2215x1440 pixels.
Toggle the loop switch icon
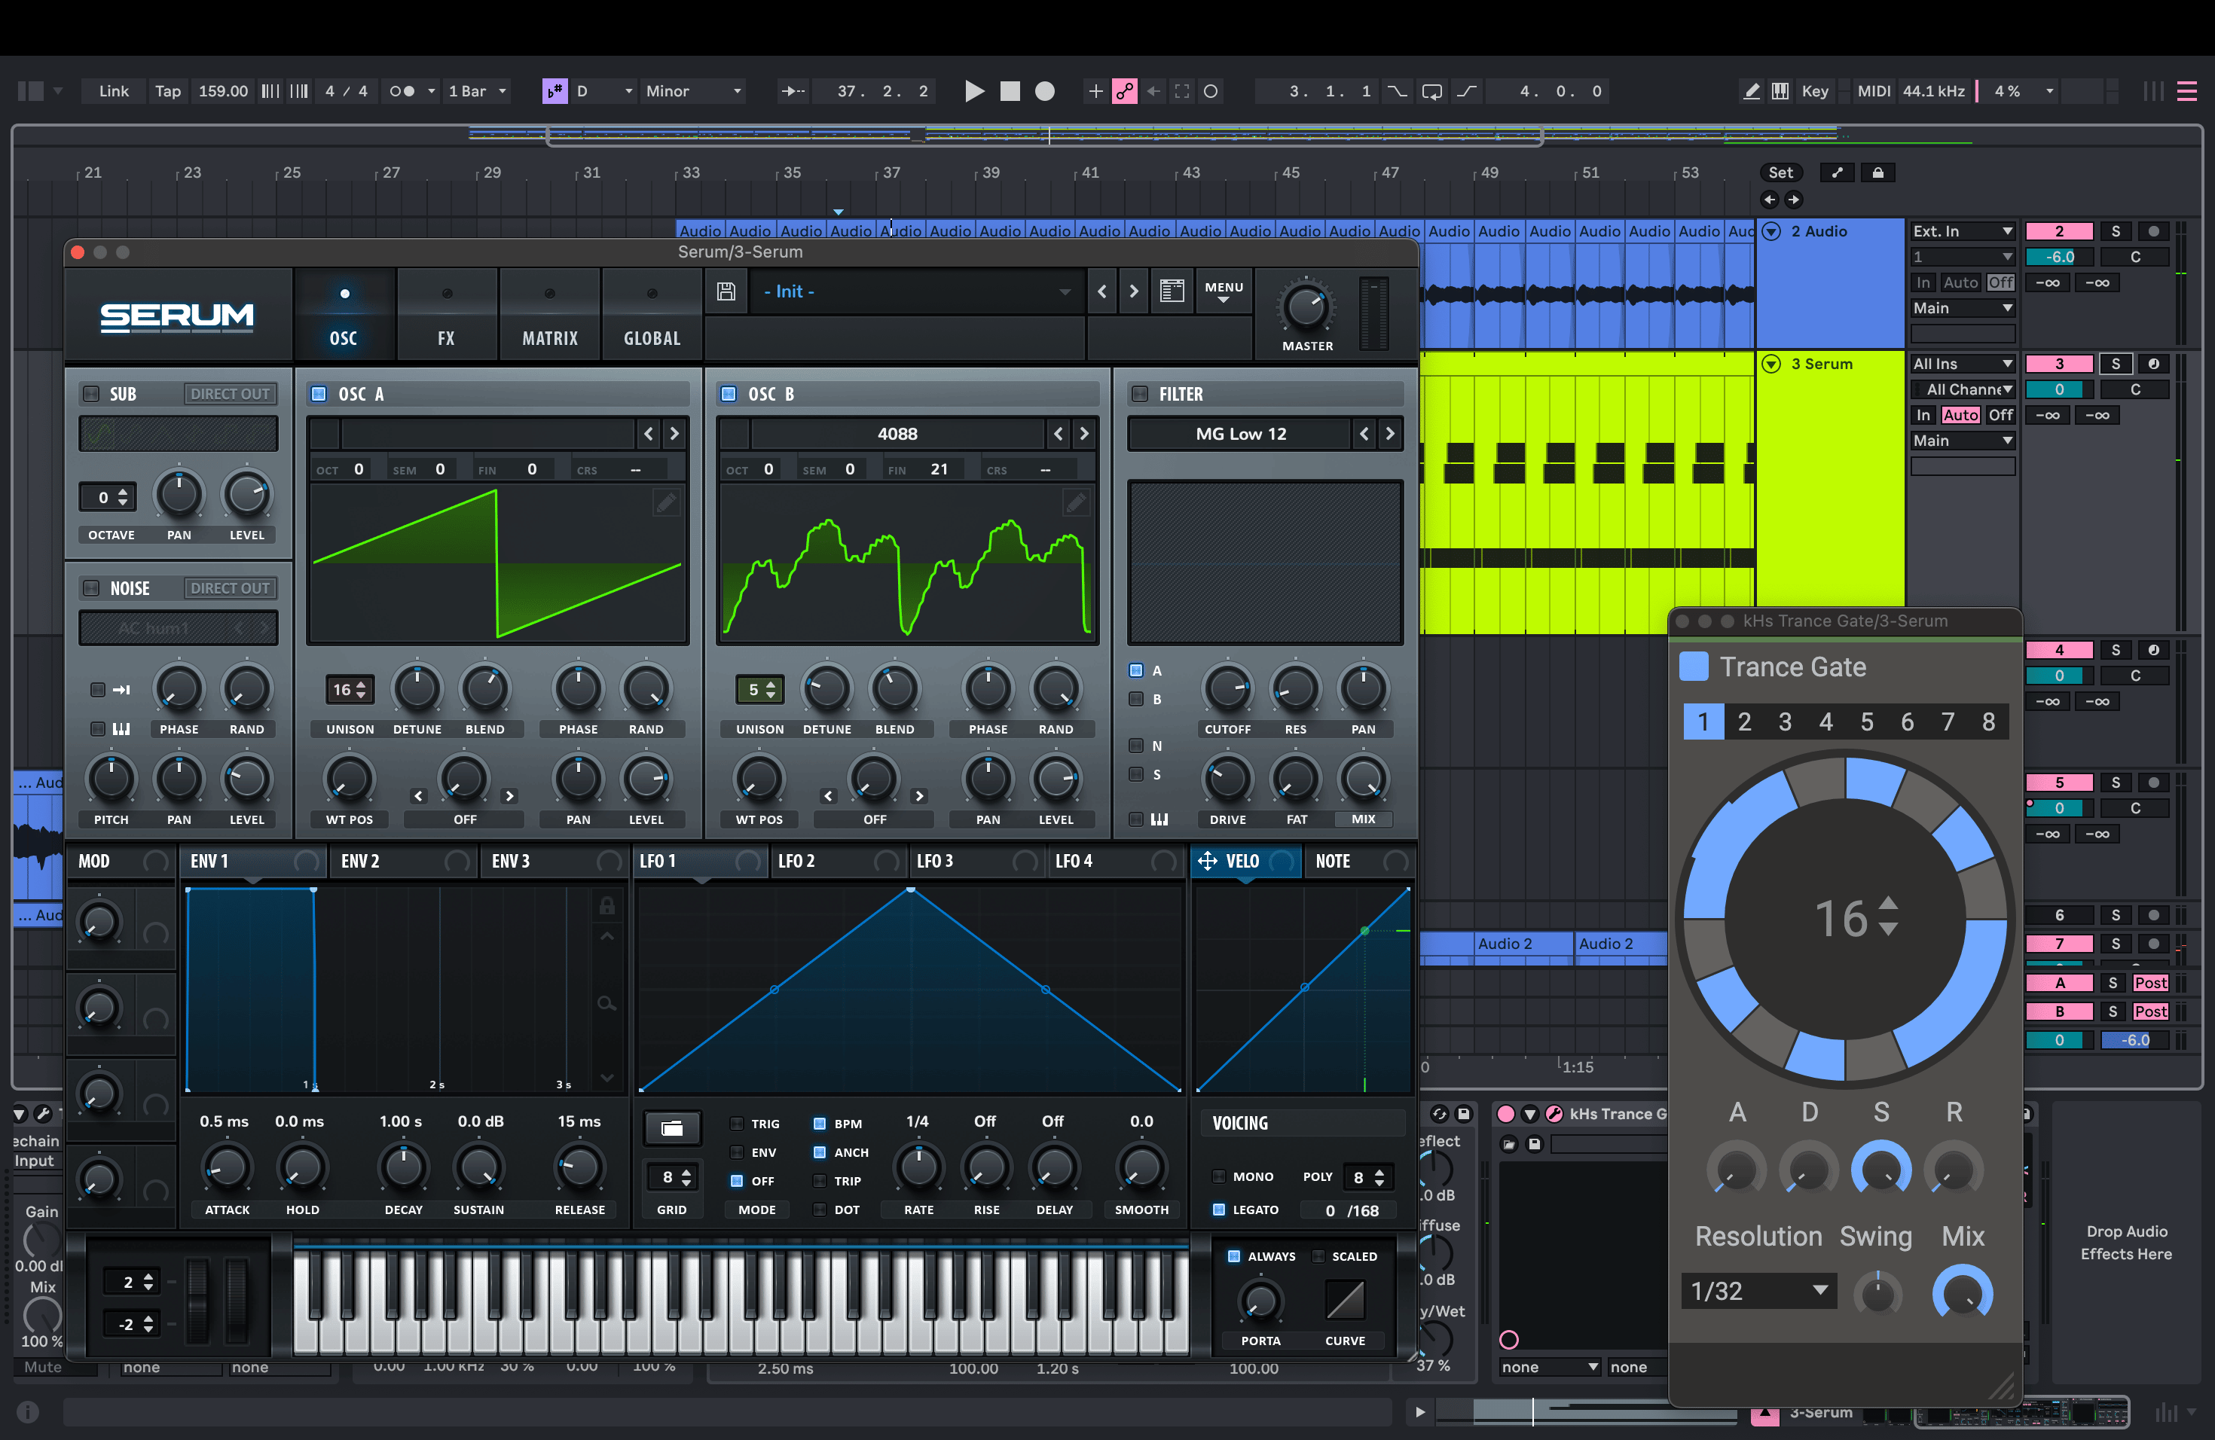1432,91
